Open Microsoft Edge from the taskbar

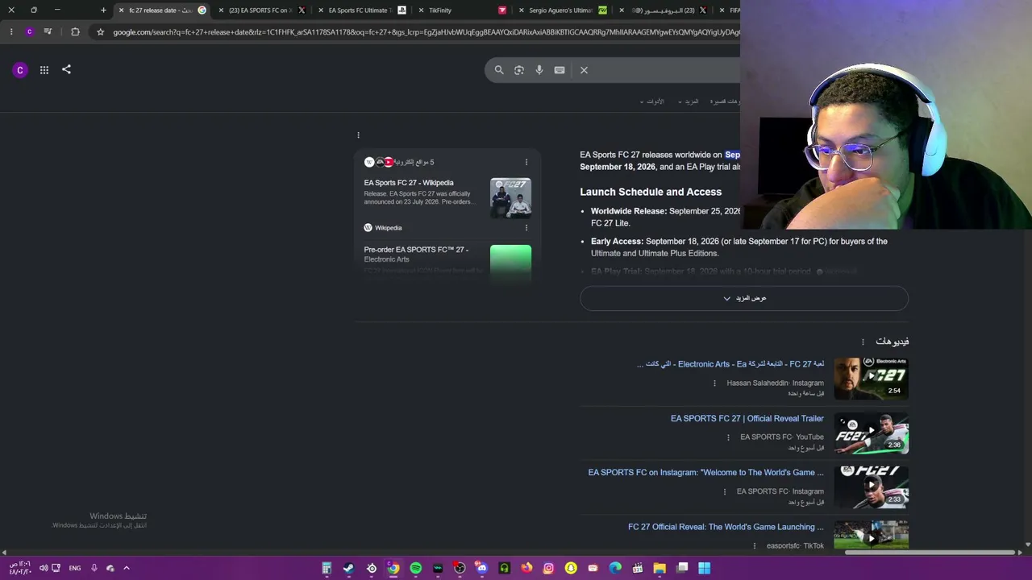coord(615,568)
